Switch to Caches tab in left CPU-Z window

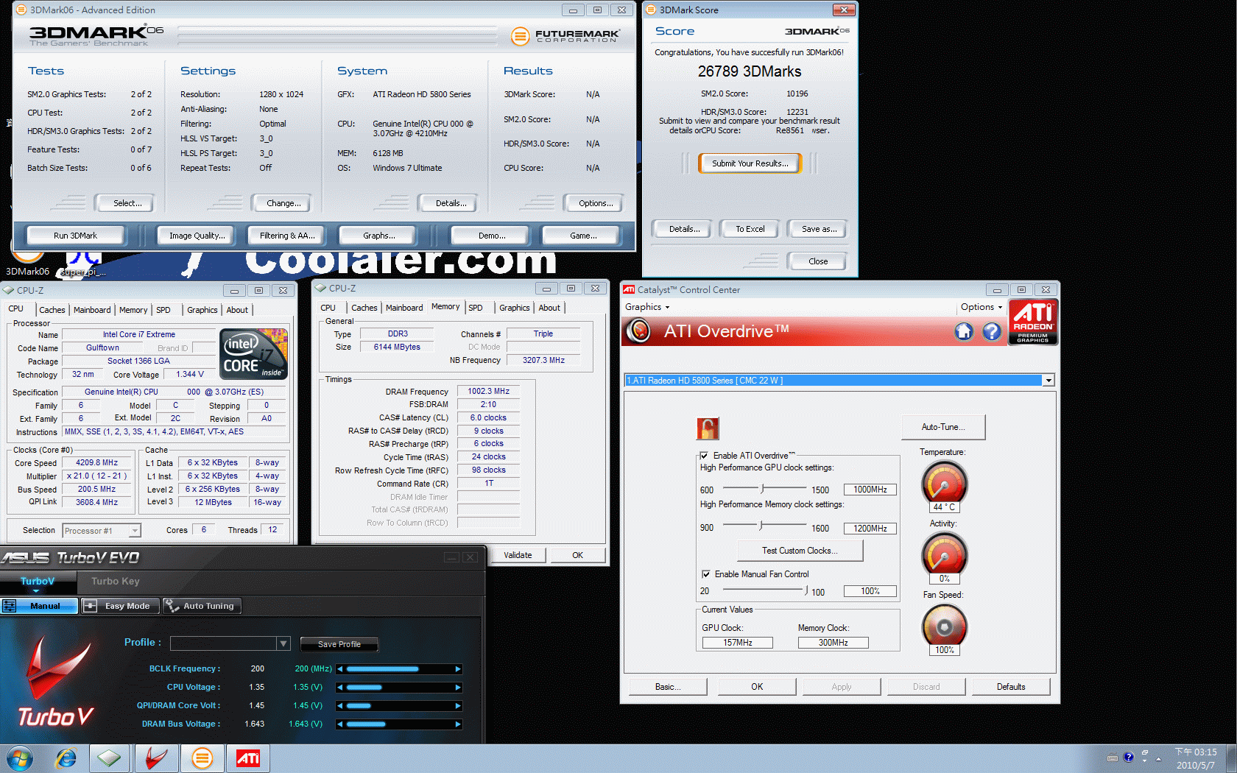click(x=52, y=310)
